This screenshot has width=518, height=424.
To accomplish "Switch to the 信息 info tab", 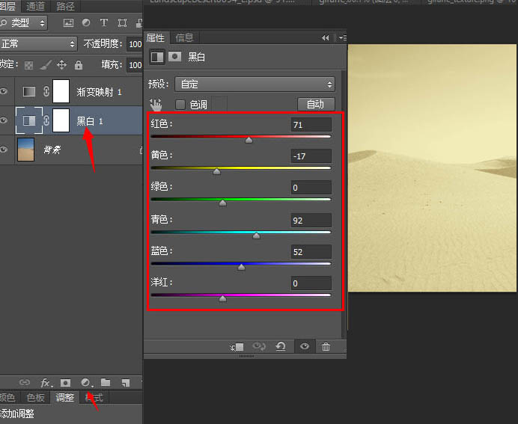I will click(183, 37).
